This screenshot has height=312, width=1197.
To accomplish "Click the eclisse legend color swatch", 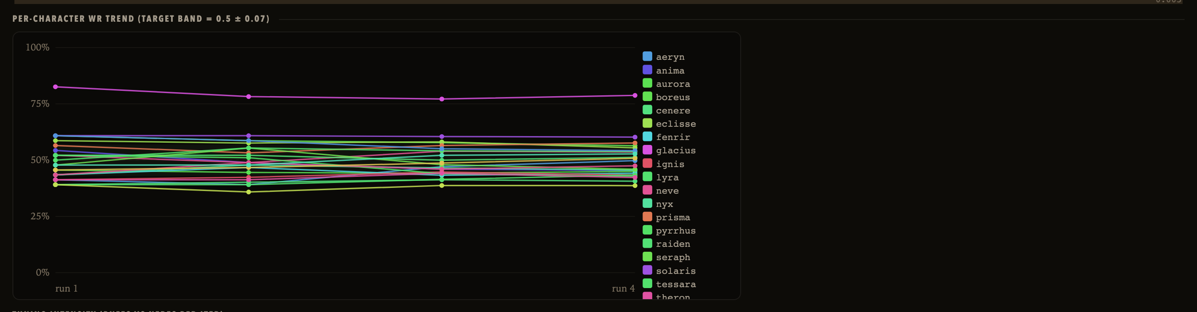I will coord(647,123).
